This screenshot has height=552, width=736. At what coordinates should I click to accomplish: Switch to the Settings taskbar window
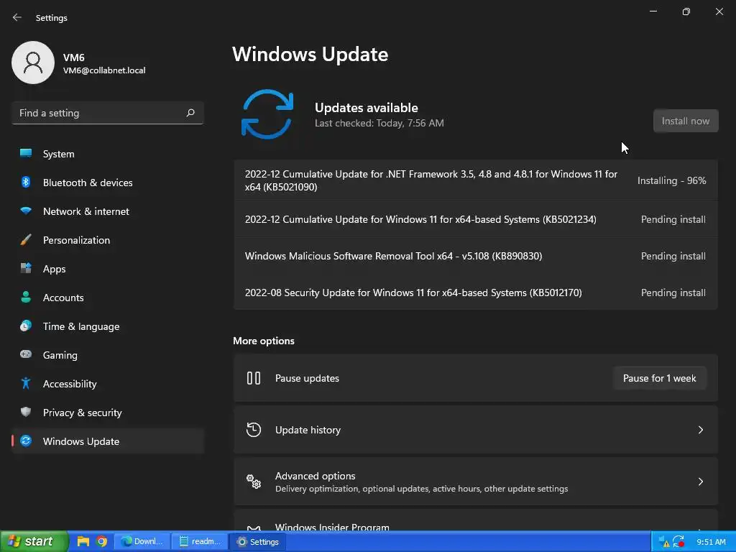(x=258, y=542)
